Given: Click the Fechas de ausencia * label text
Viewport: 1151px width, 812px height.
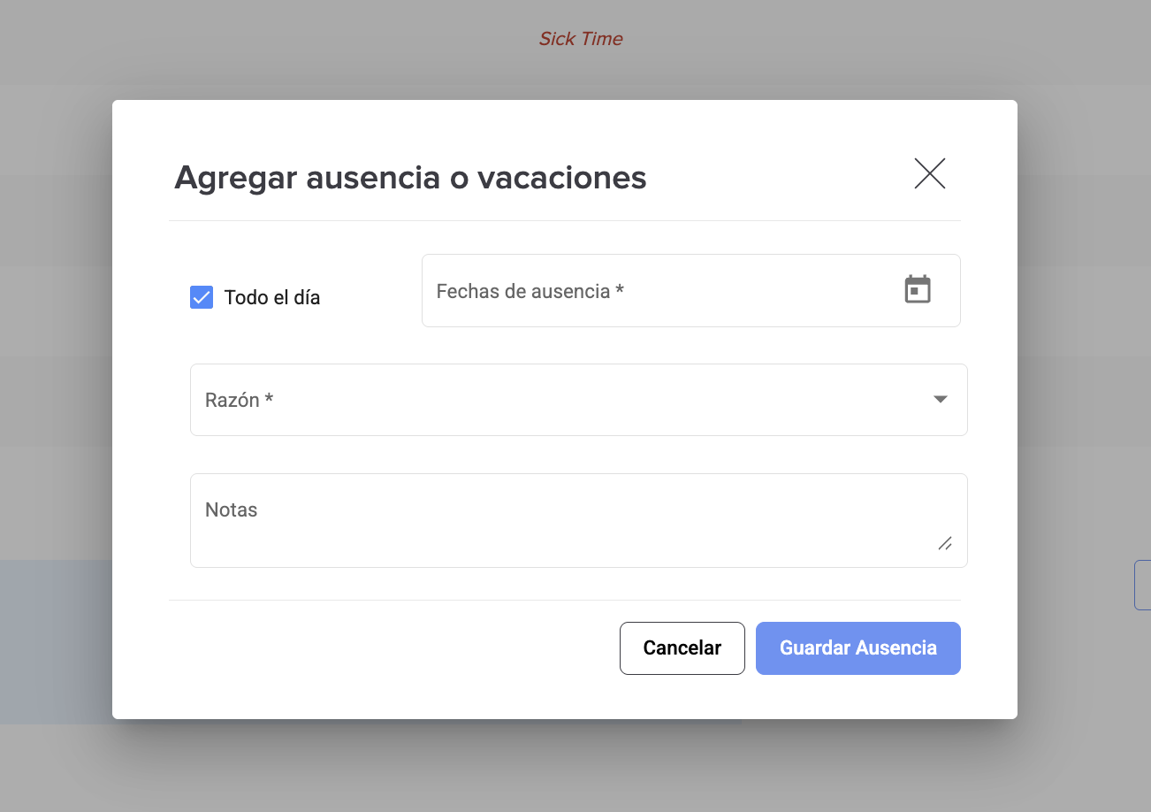Looking at the screenshot, I should coord(530,291).
